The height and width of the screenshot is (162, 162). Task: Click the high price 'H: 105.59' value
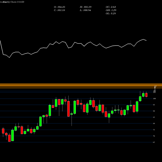pos(86,7)
